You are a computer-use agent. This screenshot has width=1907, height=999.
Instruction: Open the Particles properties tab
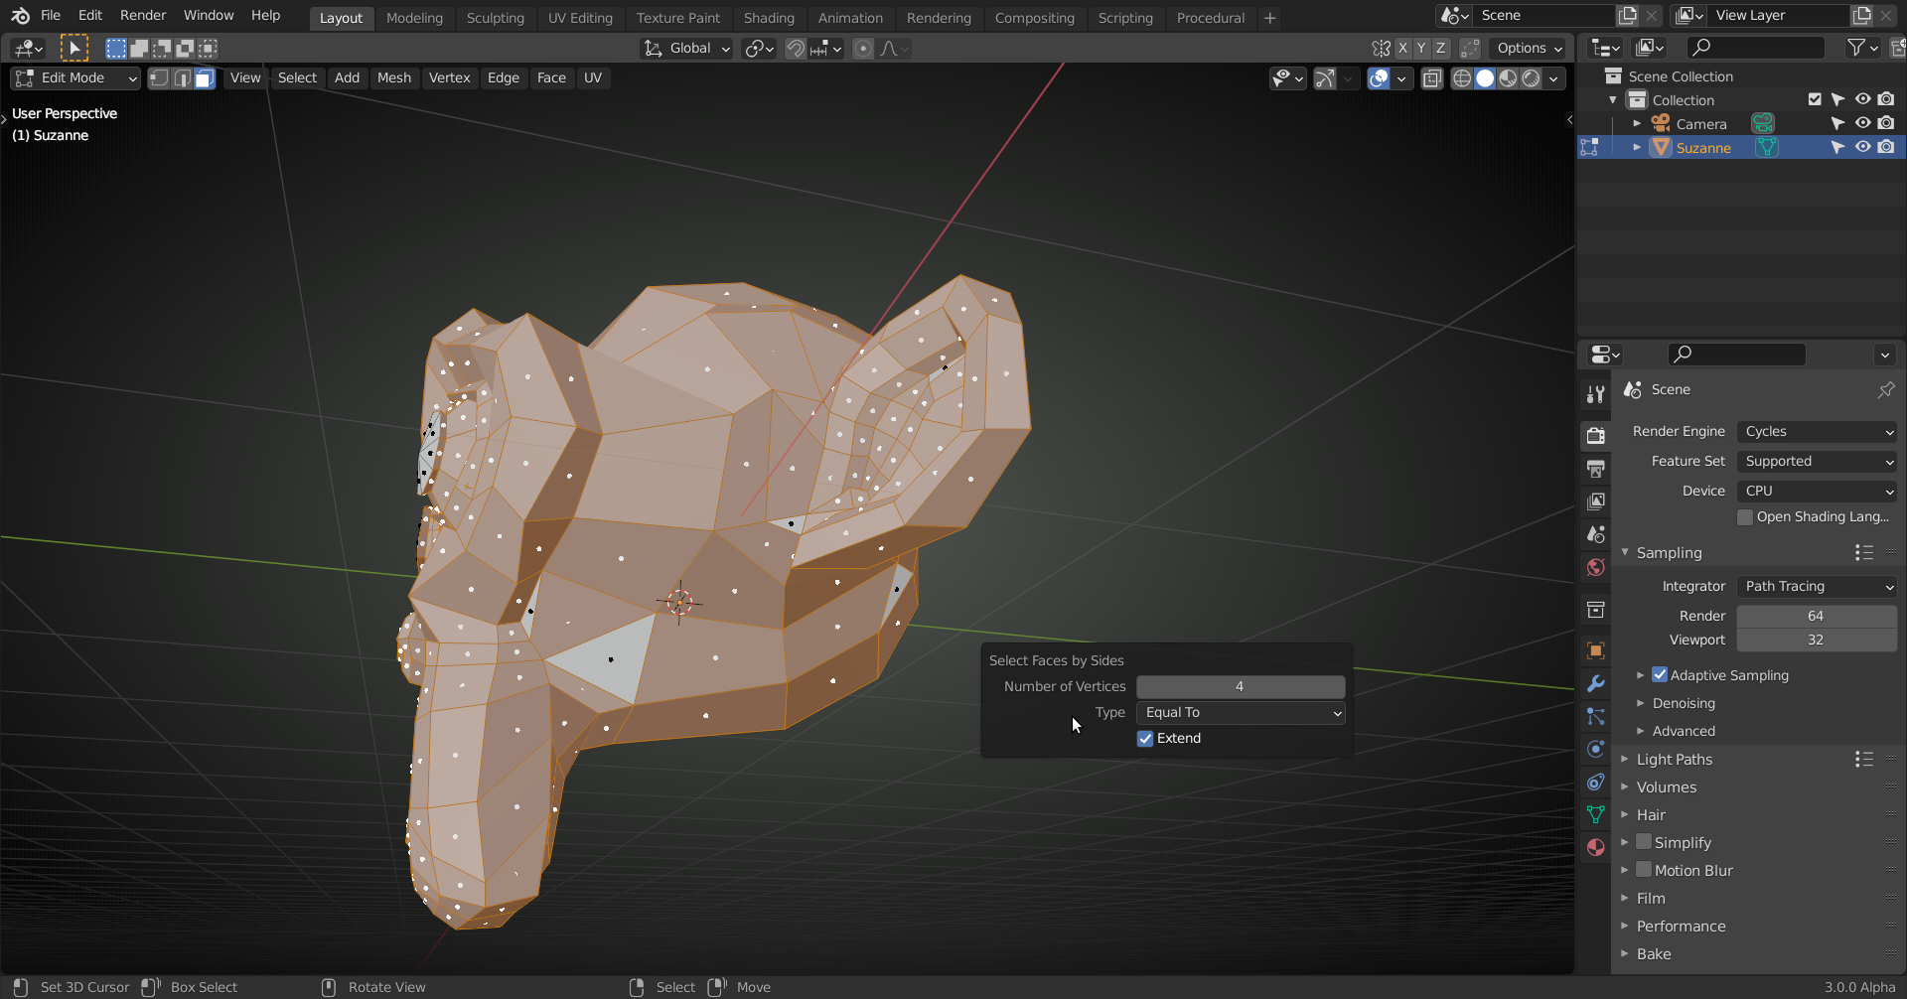(x=1596, y=716)
